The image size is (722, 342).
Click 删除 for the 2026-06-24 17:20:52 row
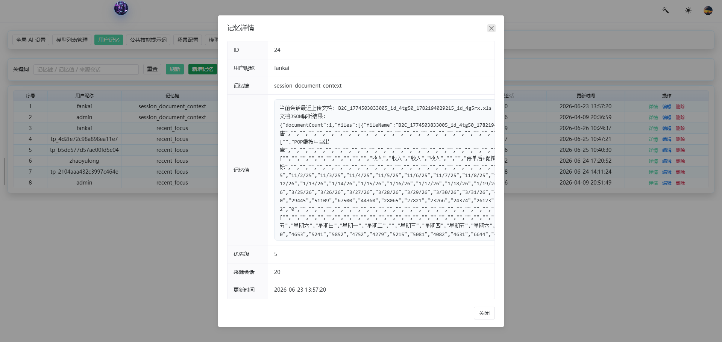click(680, 161)
